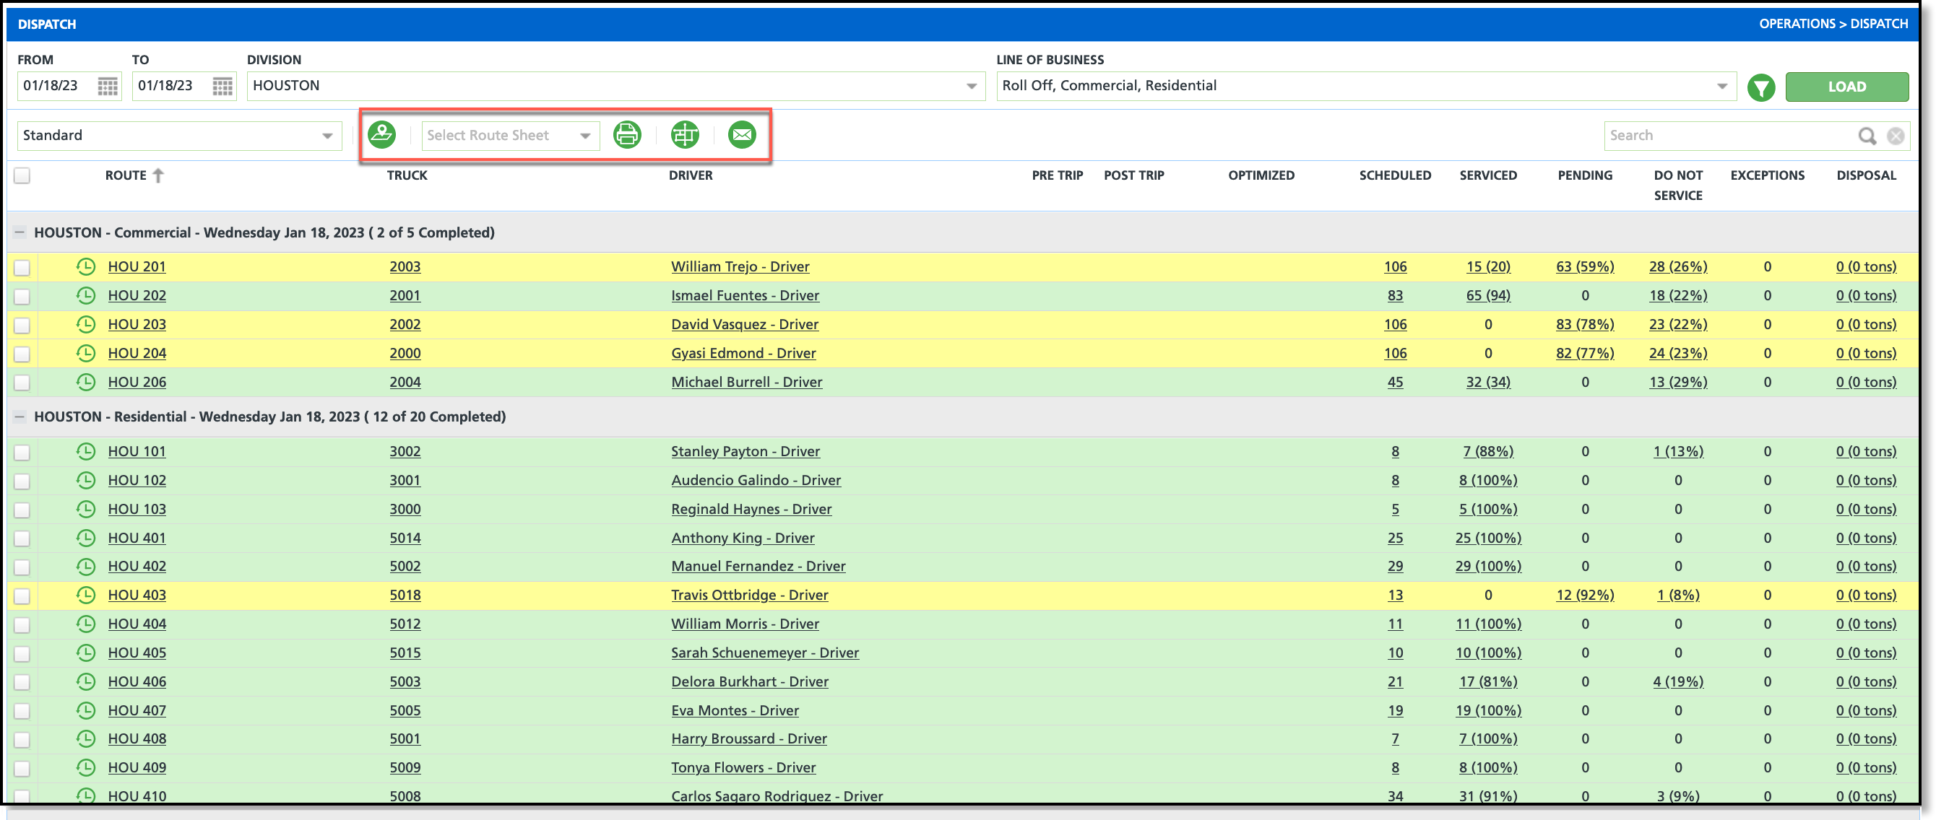Toggle the select-all header checkbox

pos(22,175)
